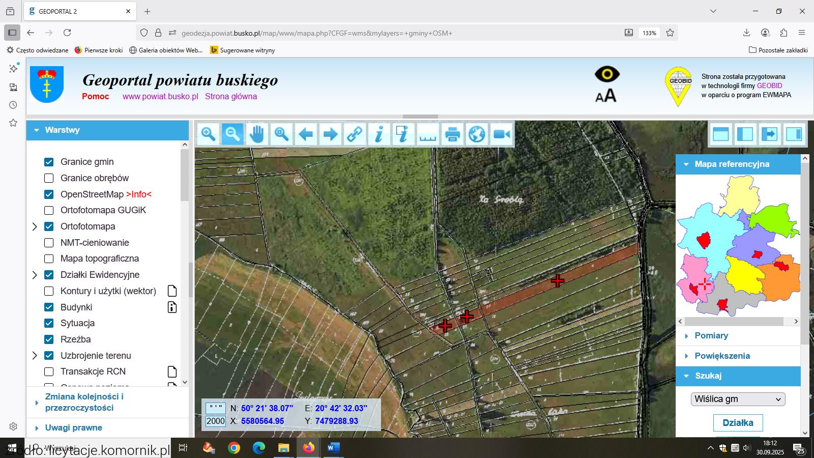Screen dimensions: 814x458
Task: Click the print map icon
Action: (x=452, y=134)
